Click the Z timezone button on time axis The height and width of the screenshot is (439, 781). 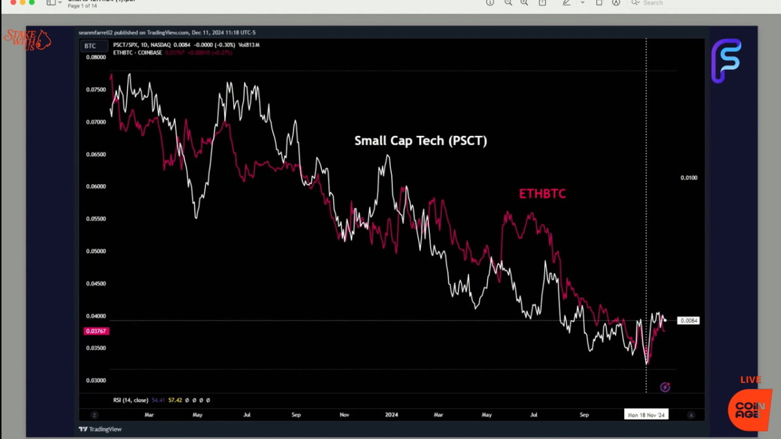pyautogui.click(x=95, y=414)
